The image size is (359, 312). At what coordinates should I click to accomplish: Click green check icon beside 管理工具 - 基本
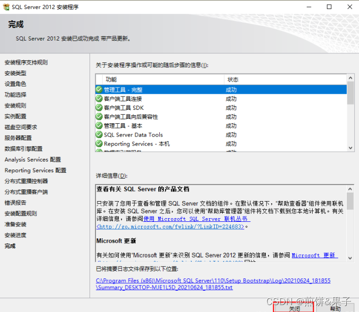click(99, 126)
